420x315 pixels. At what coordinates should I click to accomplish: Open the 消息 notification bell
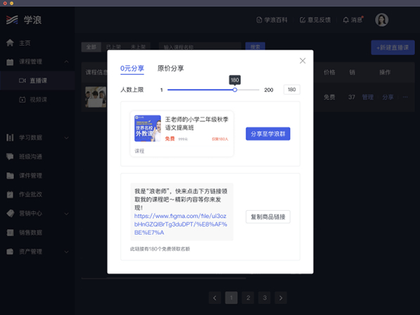(346, 20)
